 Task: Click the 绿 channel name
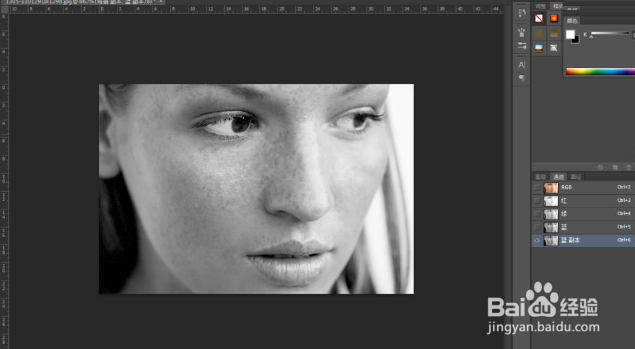[x=564, y=214]
